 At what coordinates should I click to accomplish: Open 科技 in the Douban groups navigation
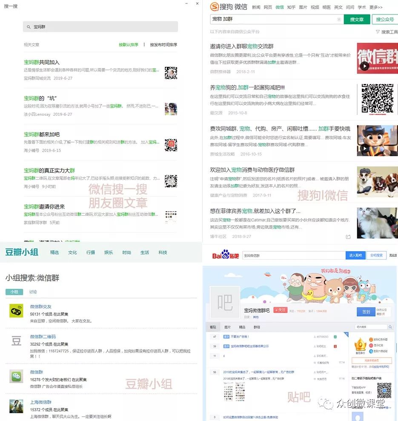[163, 252]
